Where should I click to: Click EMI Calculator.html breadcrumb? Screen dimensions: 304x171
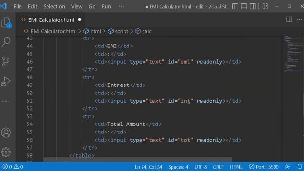pos(53,31)
